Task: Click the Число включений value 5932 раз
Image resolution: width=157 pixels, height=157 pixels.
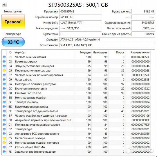Action: tap(143, 28)
